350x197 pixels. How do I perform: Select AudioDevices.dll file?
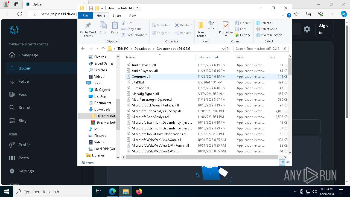(144, 65)
